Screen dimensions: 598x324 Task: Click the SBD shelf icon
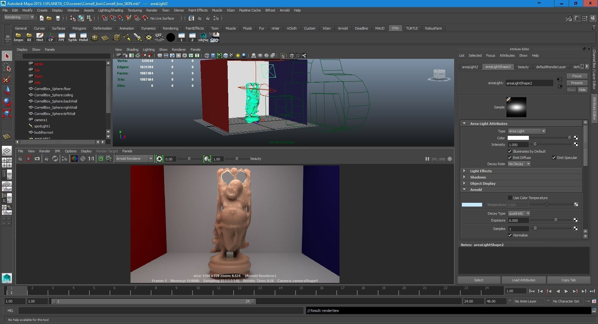click(214, 37)
